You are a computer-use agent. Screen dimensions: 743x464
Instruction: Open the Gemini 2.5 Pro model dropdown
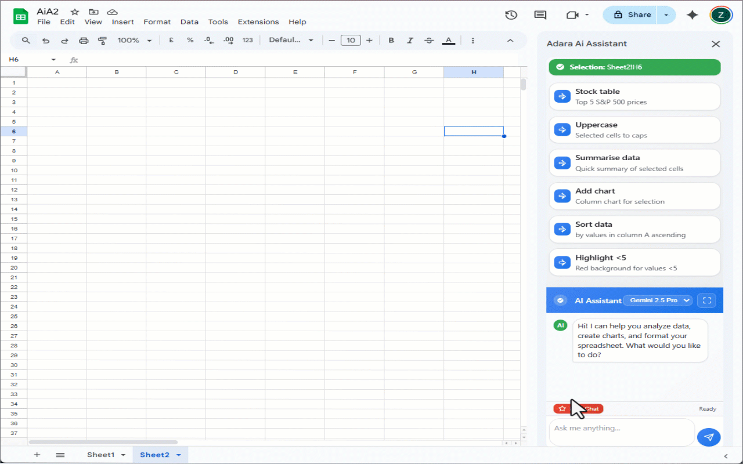point(658,300)
